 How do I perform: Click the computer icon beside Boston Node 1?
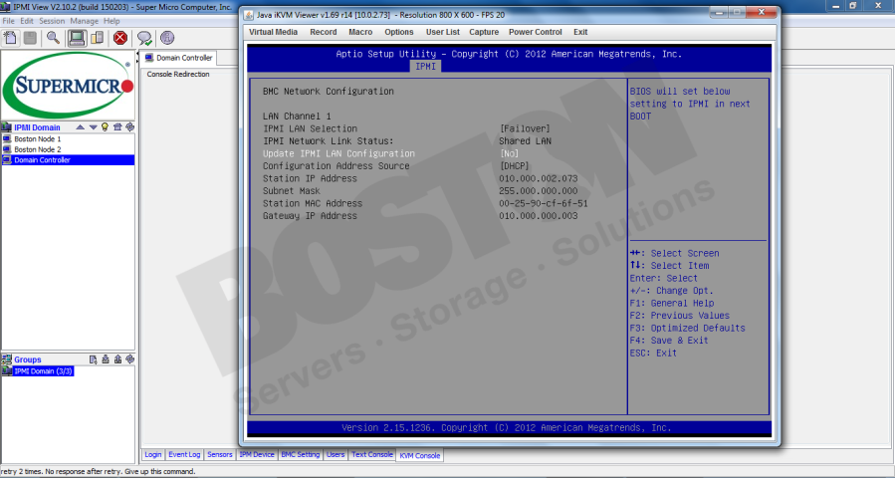[x=7, y=138]
